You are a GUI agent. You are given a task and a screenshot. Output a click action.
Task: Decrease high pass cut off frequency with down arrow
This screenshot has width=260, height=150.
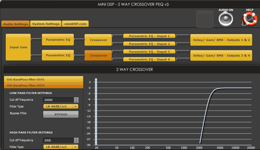[x=76, y=142]
